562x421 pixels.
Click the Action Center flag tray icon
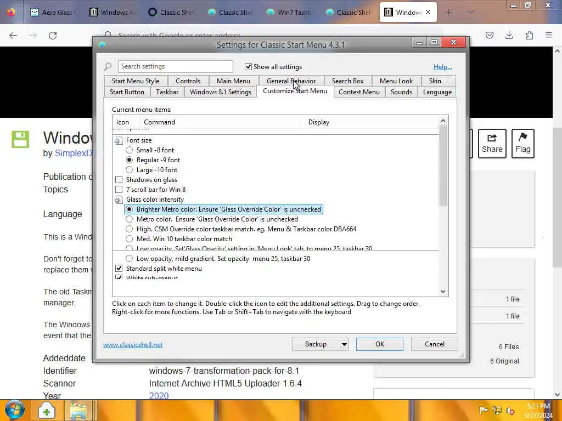484,410
